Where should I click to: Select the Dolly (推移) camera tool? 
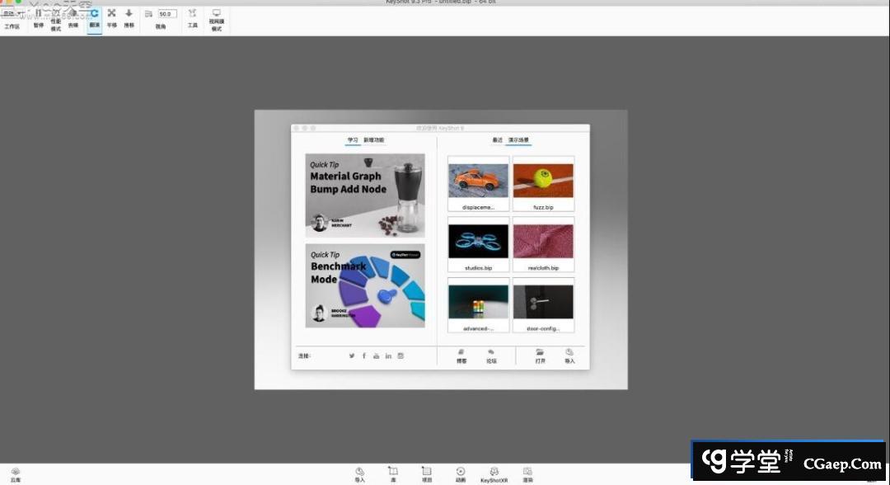129,14
